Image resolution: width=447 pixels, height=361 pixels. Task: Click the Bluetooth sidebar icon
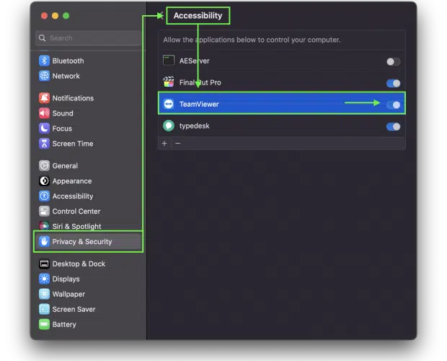pyautogui.click(x=44, y=61)
